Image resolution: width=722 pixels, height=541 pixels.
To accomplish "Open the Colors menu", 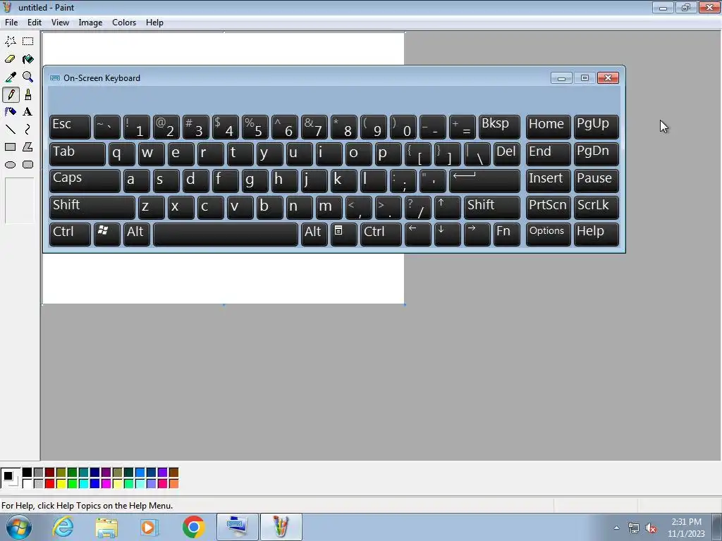I will [124, 23].
